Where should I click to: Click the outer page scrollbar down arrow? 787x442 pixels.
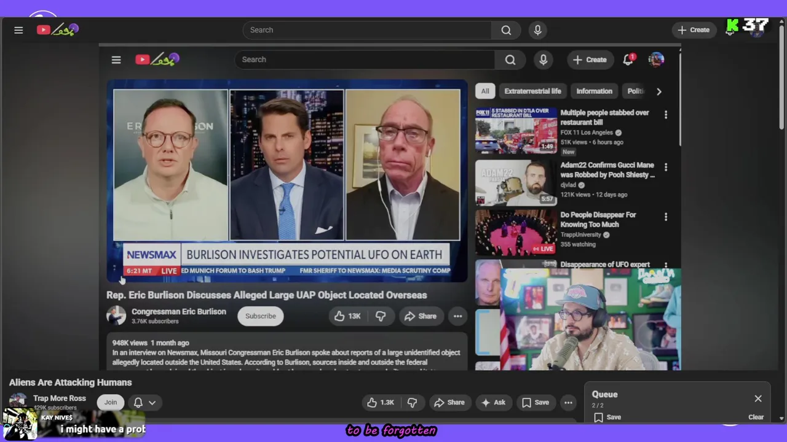[x=782, y=419]
